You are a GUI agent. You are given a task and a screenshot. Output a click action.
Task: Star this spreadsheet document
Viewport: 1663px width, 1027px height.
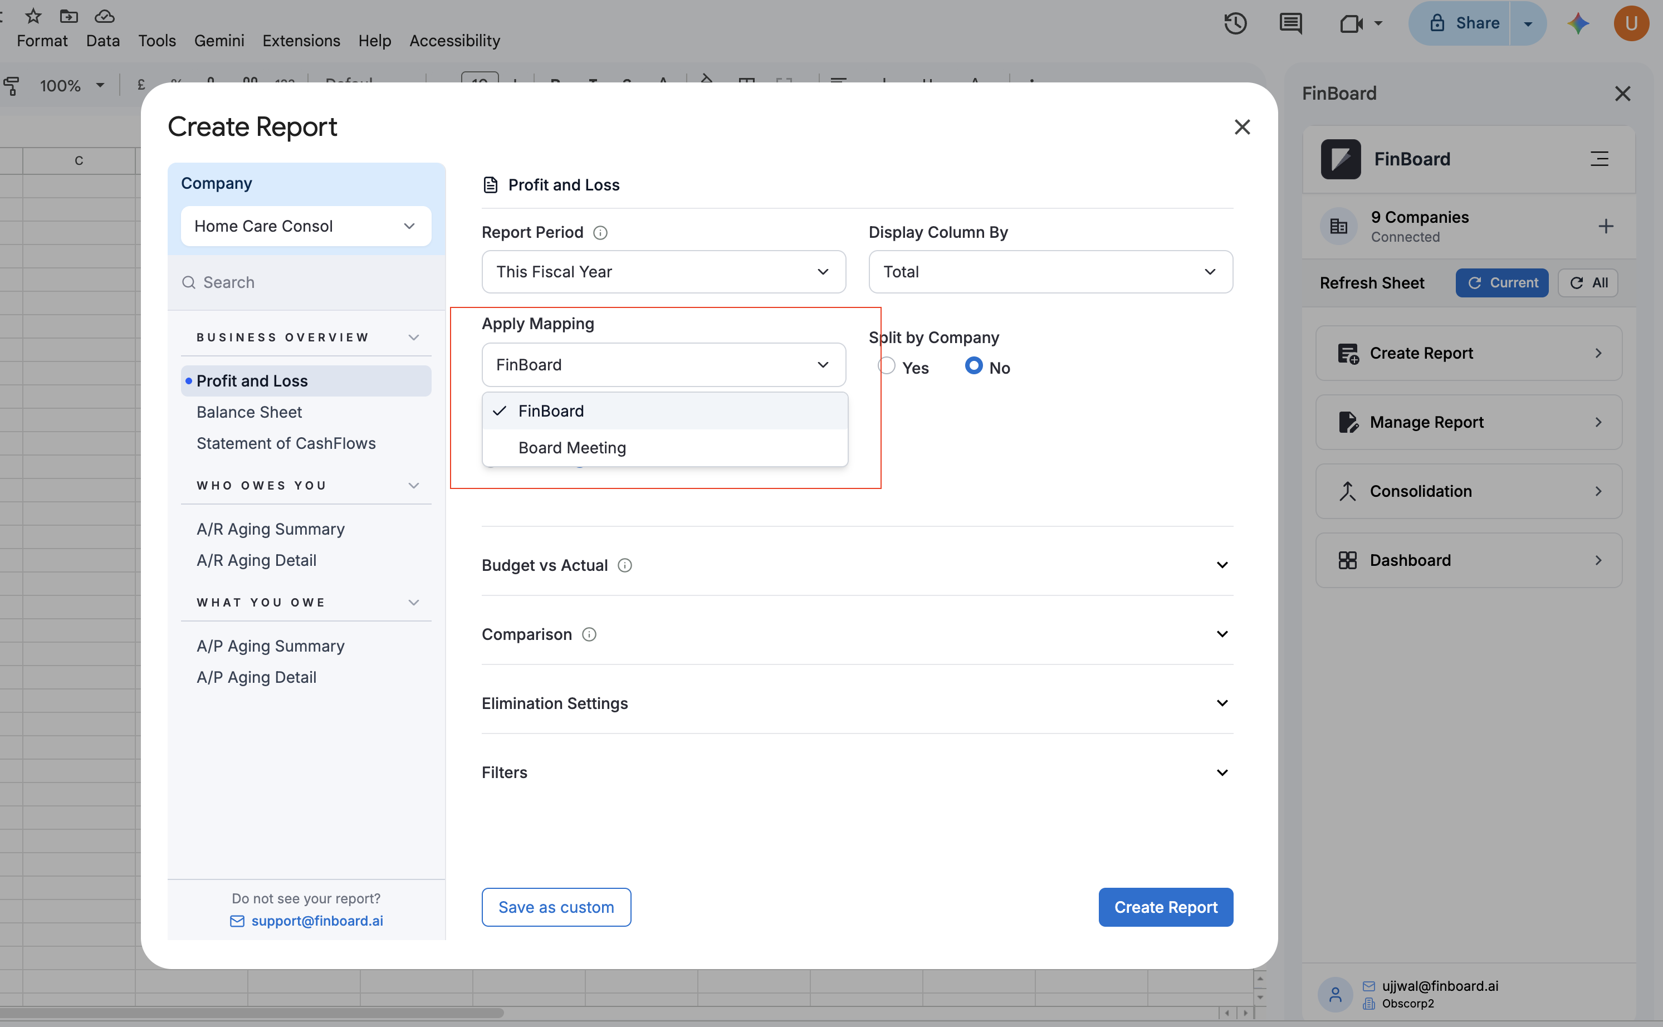click(x=33, y=16)
